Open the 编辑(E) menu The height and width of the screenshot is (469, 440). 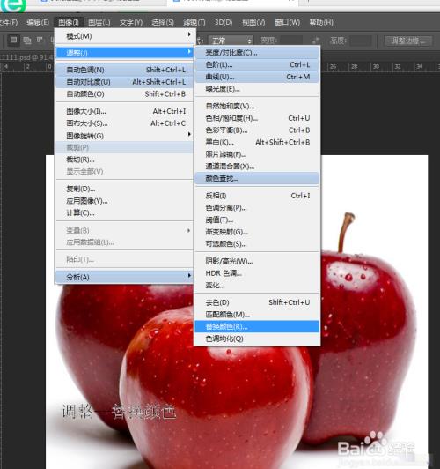38,22
